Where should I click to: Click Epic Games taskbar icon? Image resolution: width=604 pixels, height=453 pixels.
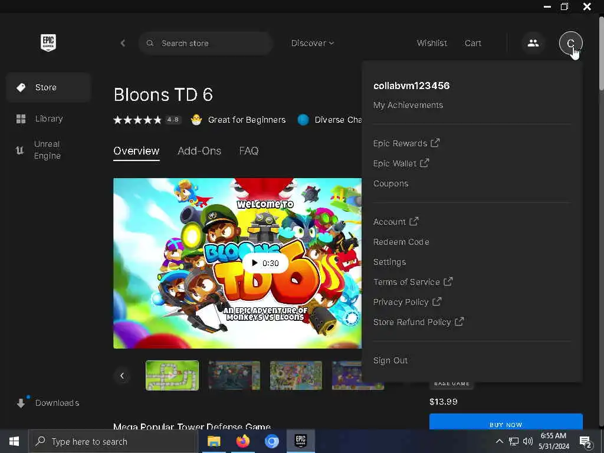click(300, 441)
